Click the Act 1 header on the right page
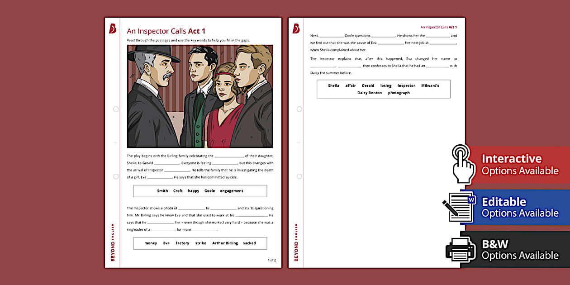 (x=438, y=27)
